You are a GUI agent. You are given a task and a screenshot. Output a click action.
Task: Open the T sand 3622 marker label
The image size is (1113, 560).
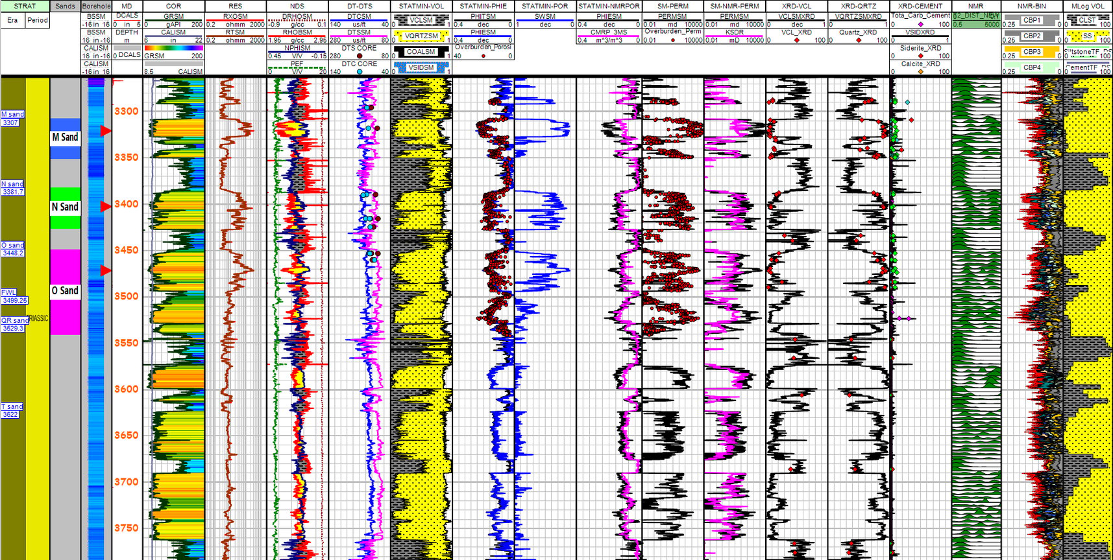tap(12, 410)
